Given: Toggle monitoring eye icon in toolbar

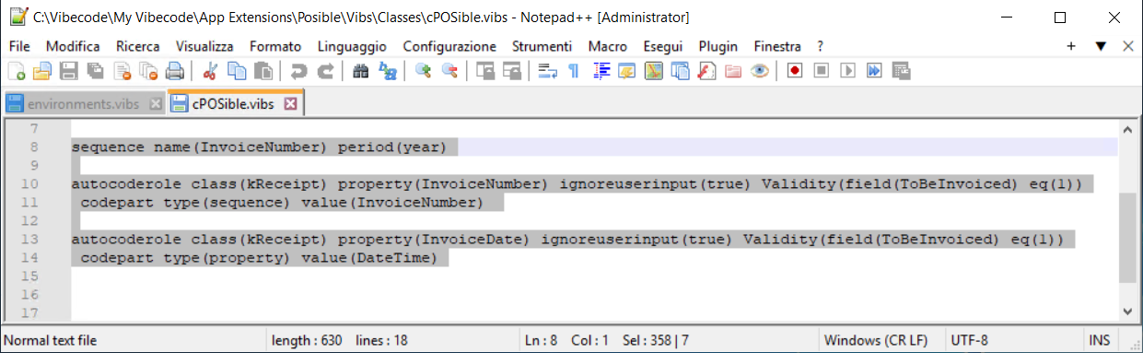Looking at the screenshot, I should (x=760, y=71).
